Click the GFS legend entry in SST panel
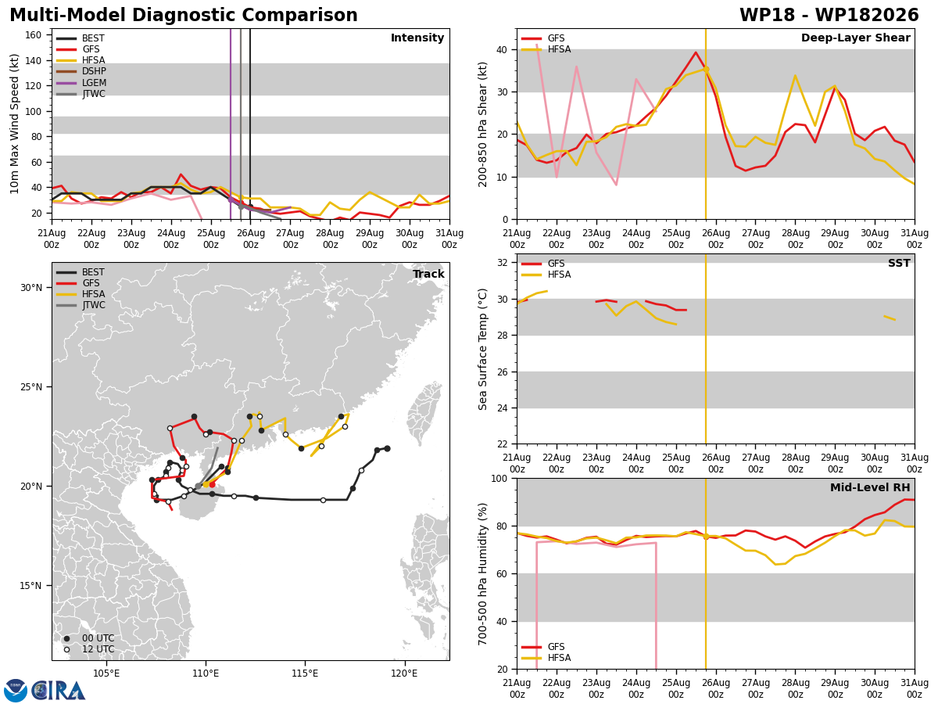The image size is (938, 704). (543, 264)
